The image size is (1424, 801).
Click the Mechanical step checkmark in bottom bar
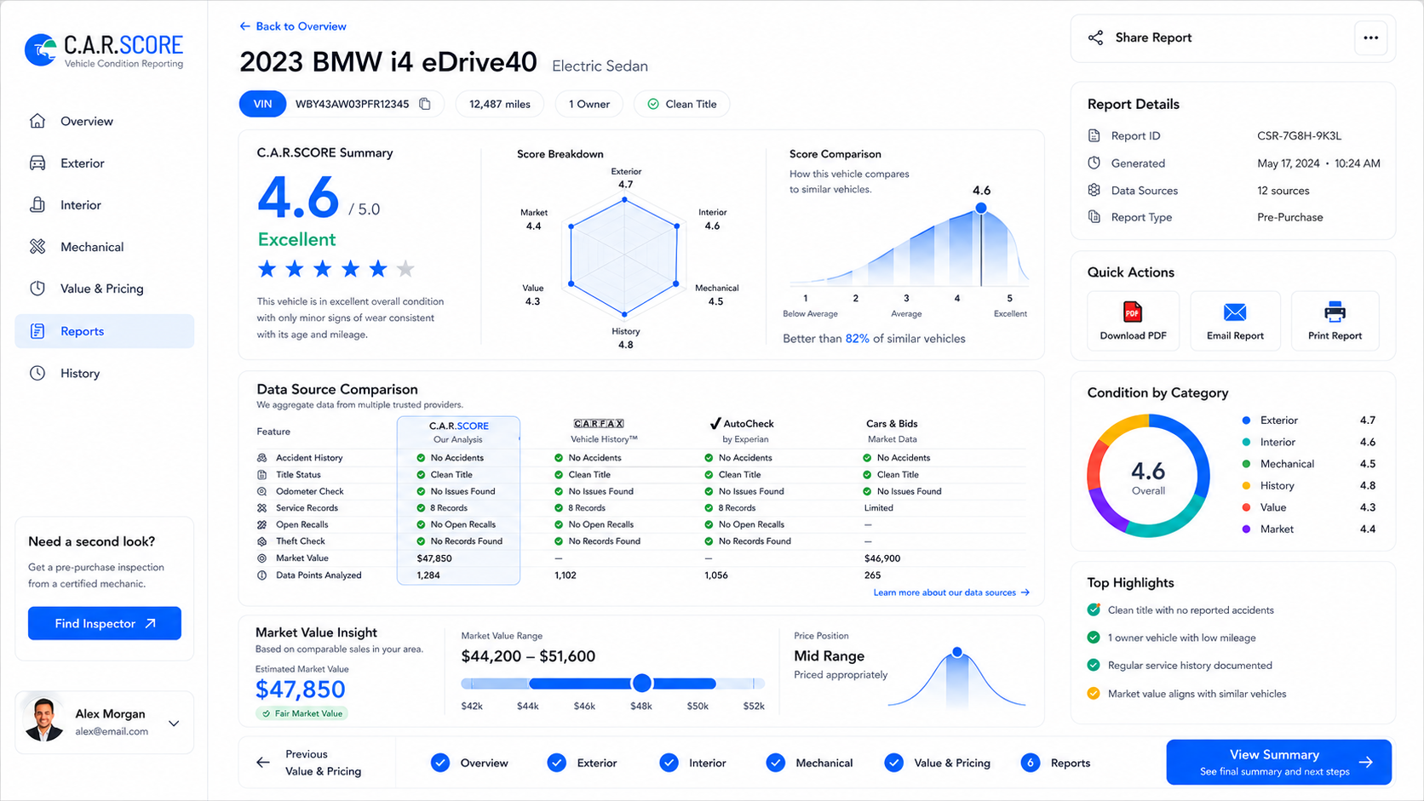776,763
